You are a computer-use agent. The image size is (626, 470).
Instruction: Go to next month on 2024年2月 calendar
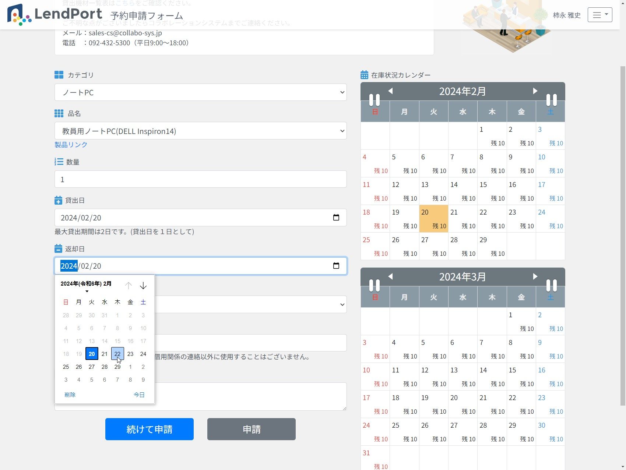point(535,91)
